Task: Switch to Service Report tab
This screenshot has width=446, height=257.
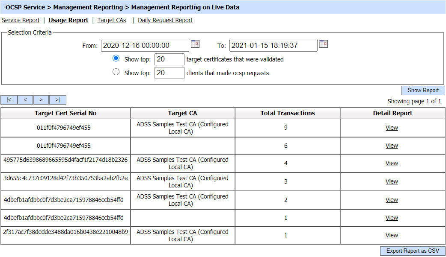Action: [x=21, y=20]
